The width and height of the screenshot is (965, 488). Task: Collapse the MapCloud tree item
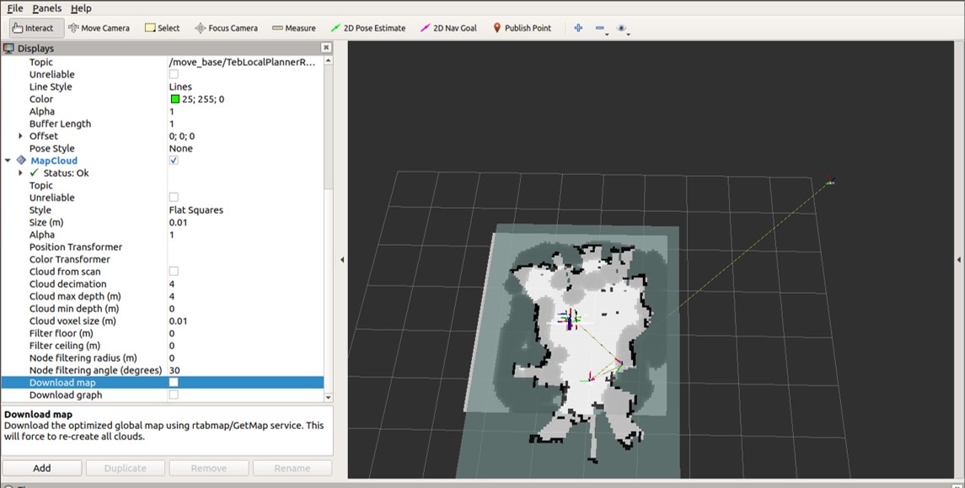(8, 161)
